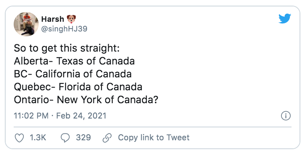Click the 329 replies count
This screenshot has width=306, height=154.
pos(83,137)
